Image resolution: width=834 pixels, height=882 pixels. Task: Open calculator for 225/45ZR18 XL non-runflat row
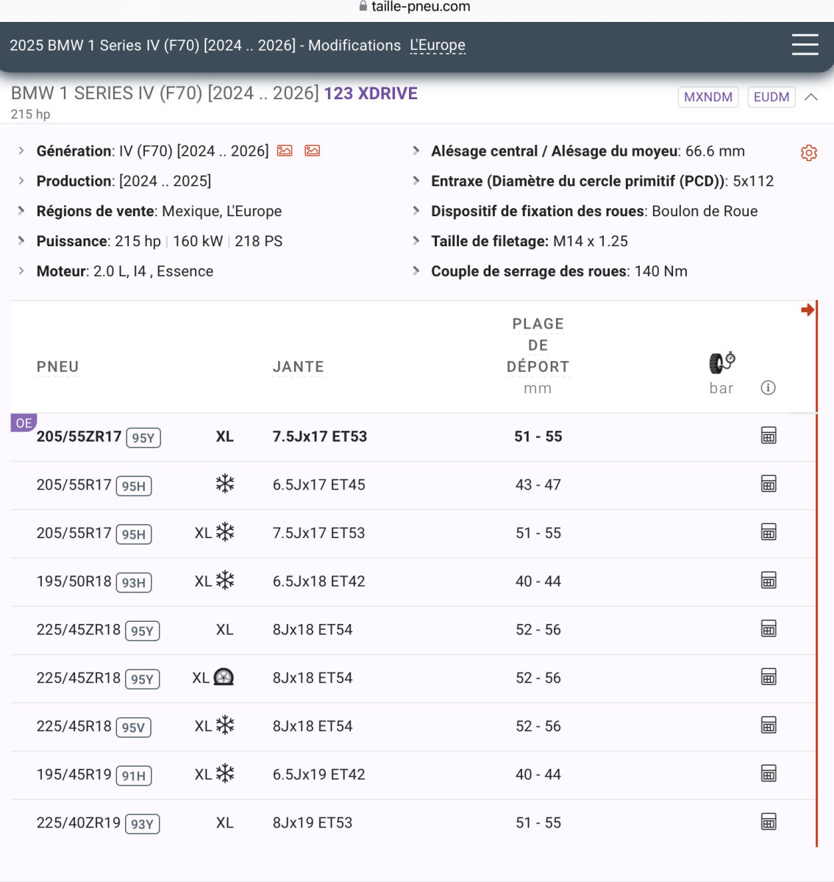[769, 629]
